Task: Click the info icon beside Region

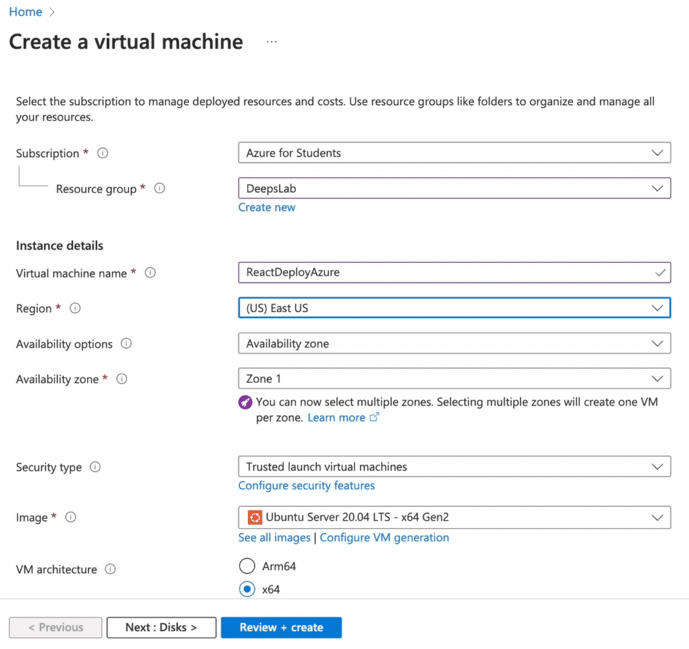Action: [x=75, y=308]
